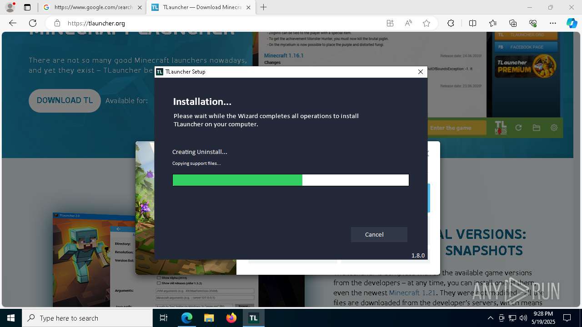The image size is (582, 327).
Task: Select the TLauncher Download Minecraft tab
Action: click(201, 7)
